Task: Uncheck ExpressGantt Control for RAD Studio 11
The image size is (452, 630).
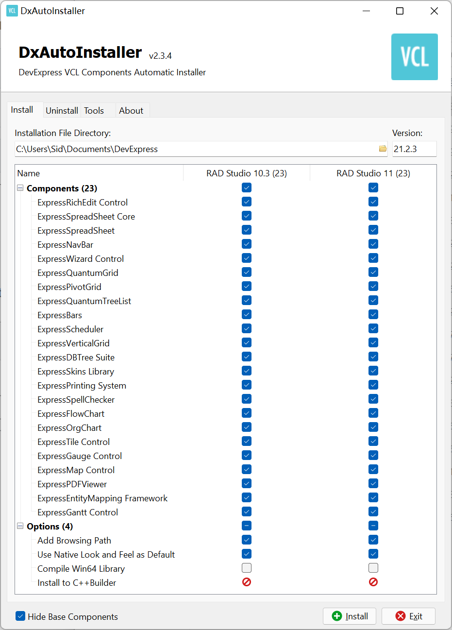Action: 373,511
